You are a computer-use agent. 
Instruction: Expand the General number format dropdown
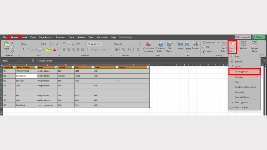(138, 44)
